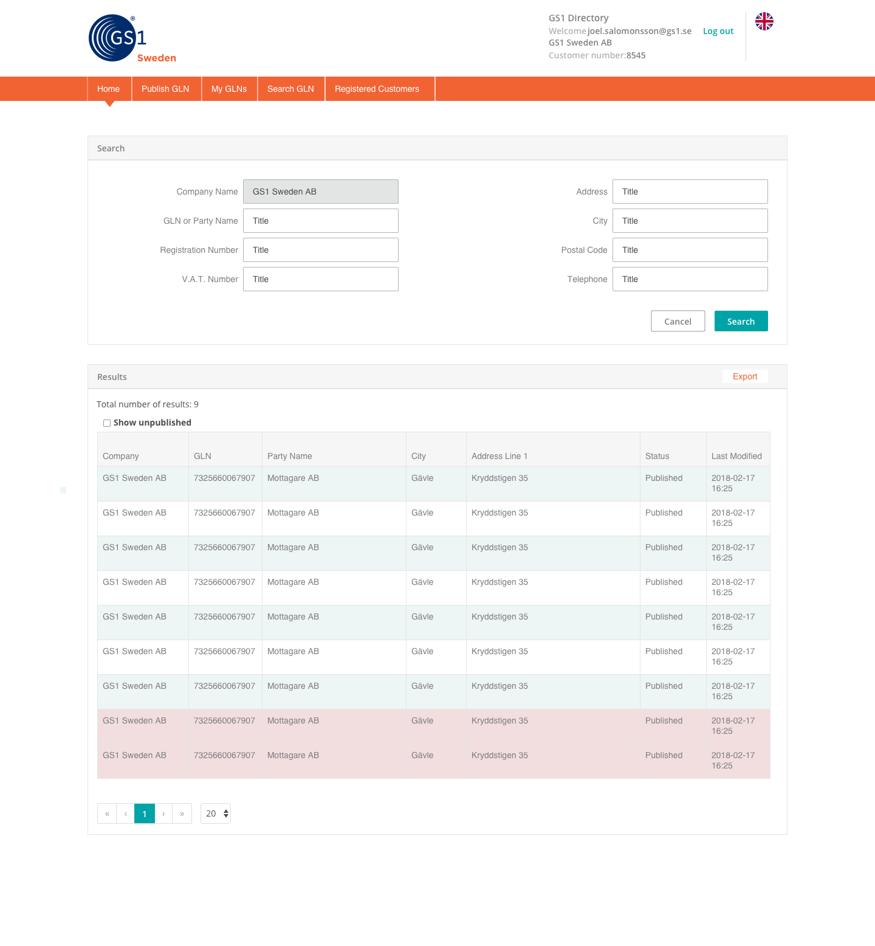Click the Log out link
The width and height of the screenshot is (875, 946).
point(718,31)
